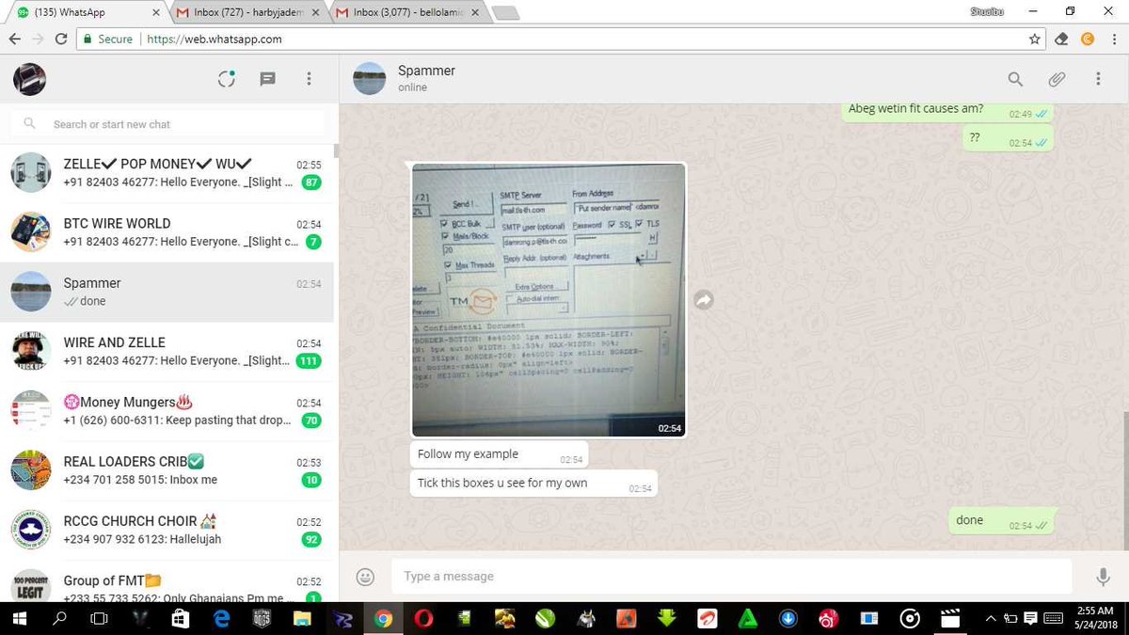1129x635 pixels.
Task: Open the shared photo in the chat
Action: 549,299
